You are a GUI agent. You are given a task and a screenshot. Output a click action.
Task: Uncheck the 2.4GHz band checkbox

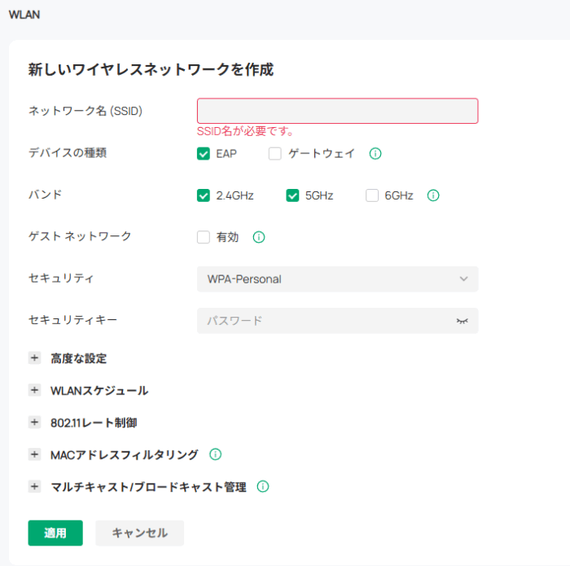click(x=204, y=195)
